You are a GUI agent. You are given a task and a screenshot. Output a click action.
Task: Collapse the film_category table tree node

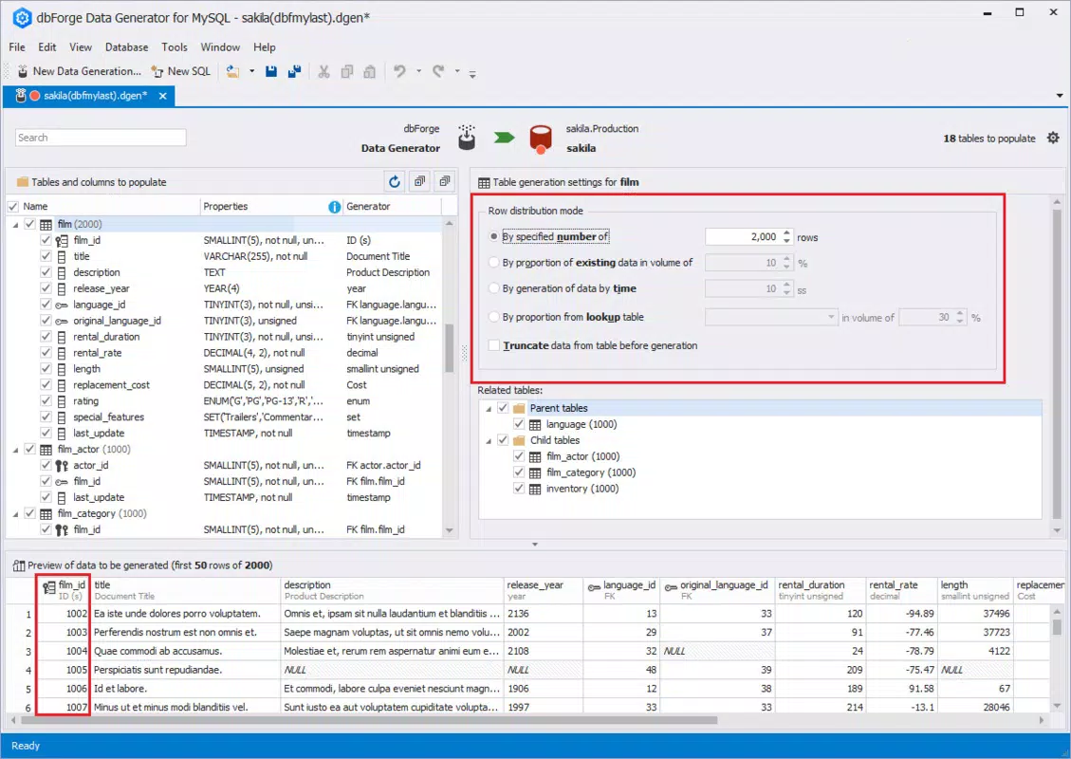coord(15,513)
